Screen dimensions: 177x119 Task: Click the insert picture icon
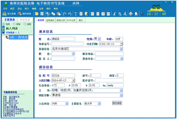(x=87, y=14)
